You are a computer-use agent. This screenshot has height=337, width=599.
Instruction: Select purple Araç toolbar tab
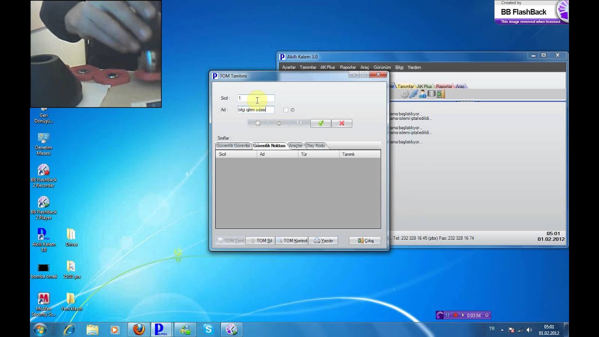(x=460, y=86)
